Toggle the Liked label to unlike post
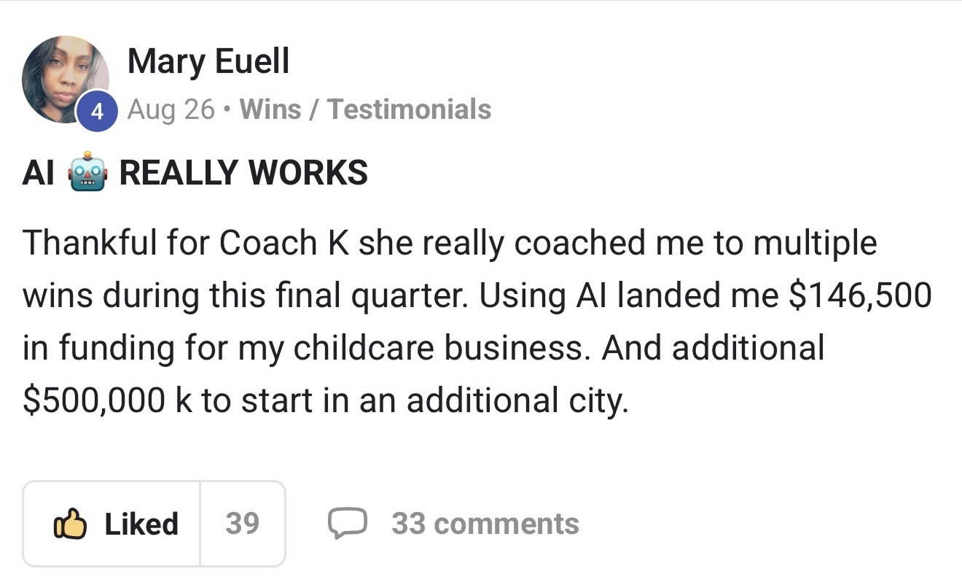Viewport: 962px width, 585px height. tap(141, 524)
